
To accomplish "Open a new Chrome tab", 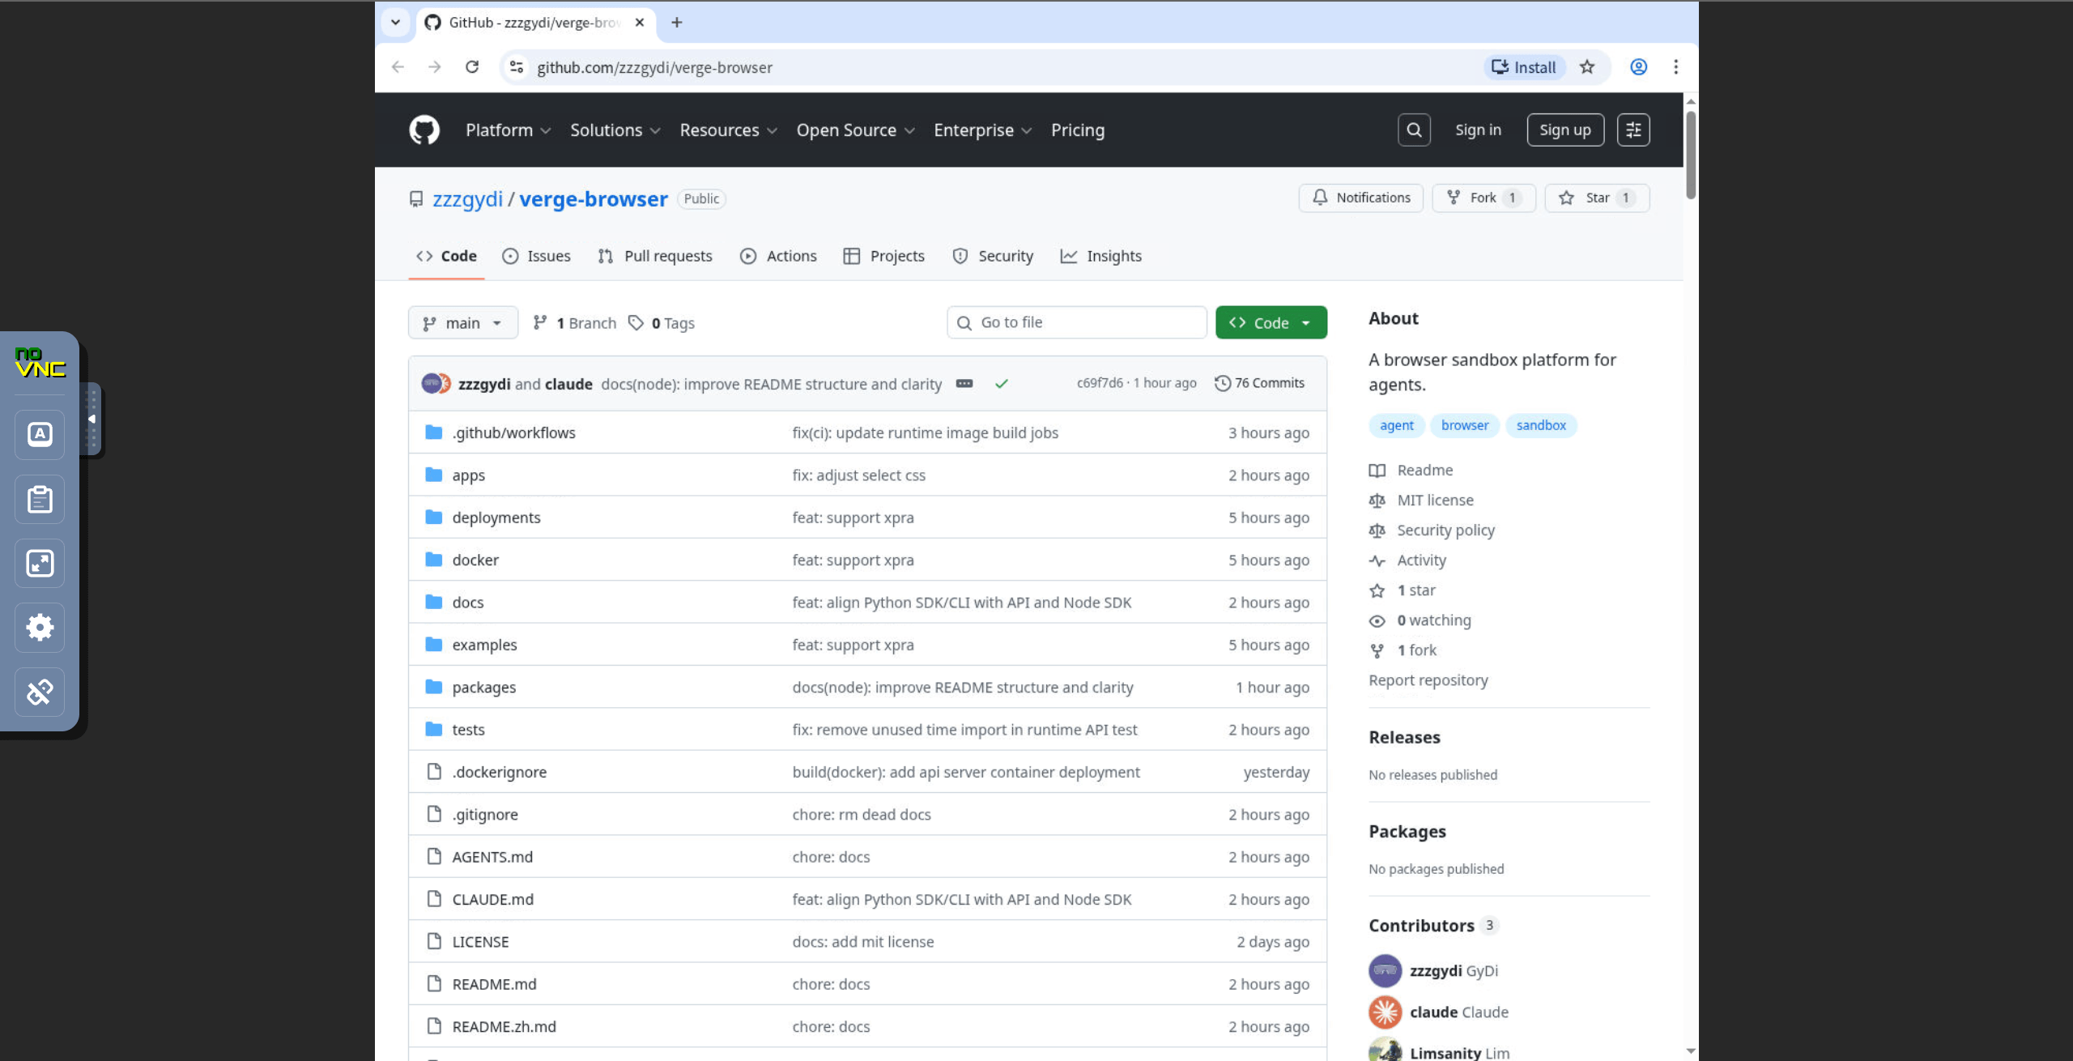I will (677, 23).
